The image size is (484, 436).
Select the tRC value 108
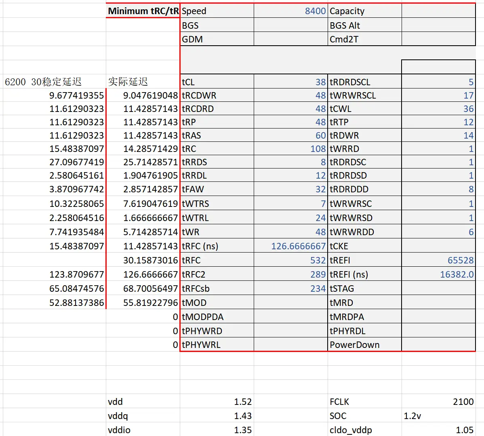click(x=291, y=148)
